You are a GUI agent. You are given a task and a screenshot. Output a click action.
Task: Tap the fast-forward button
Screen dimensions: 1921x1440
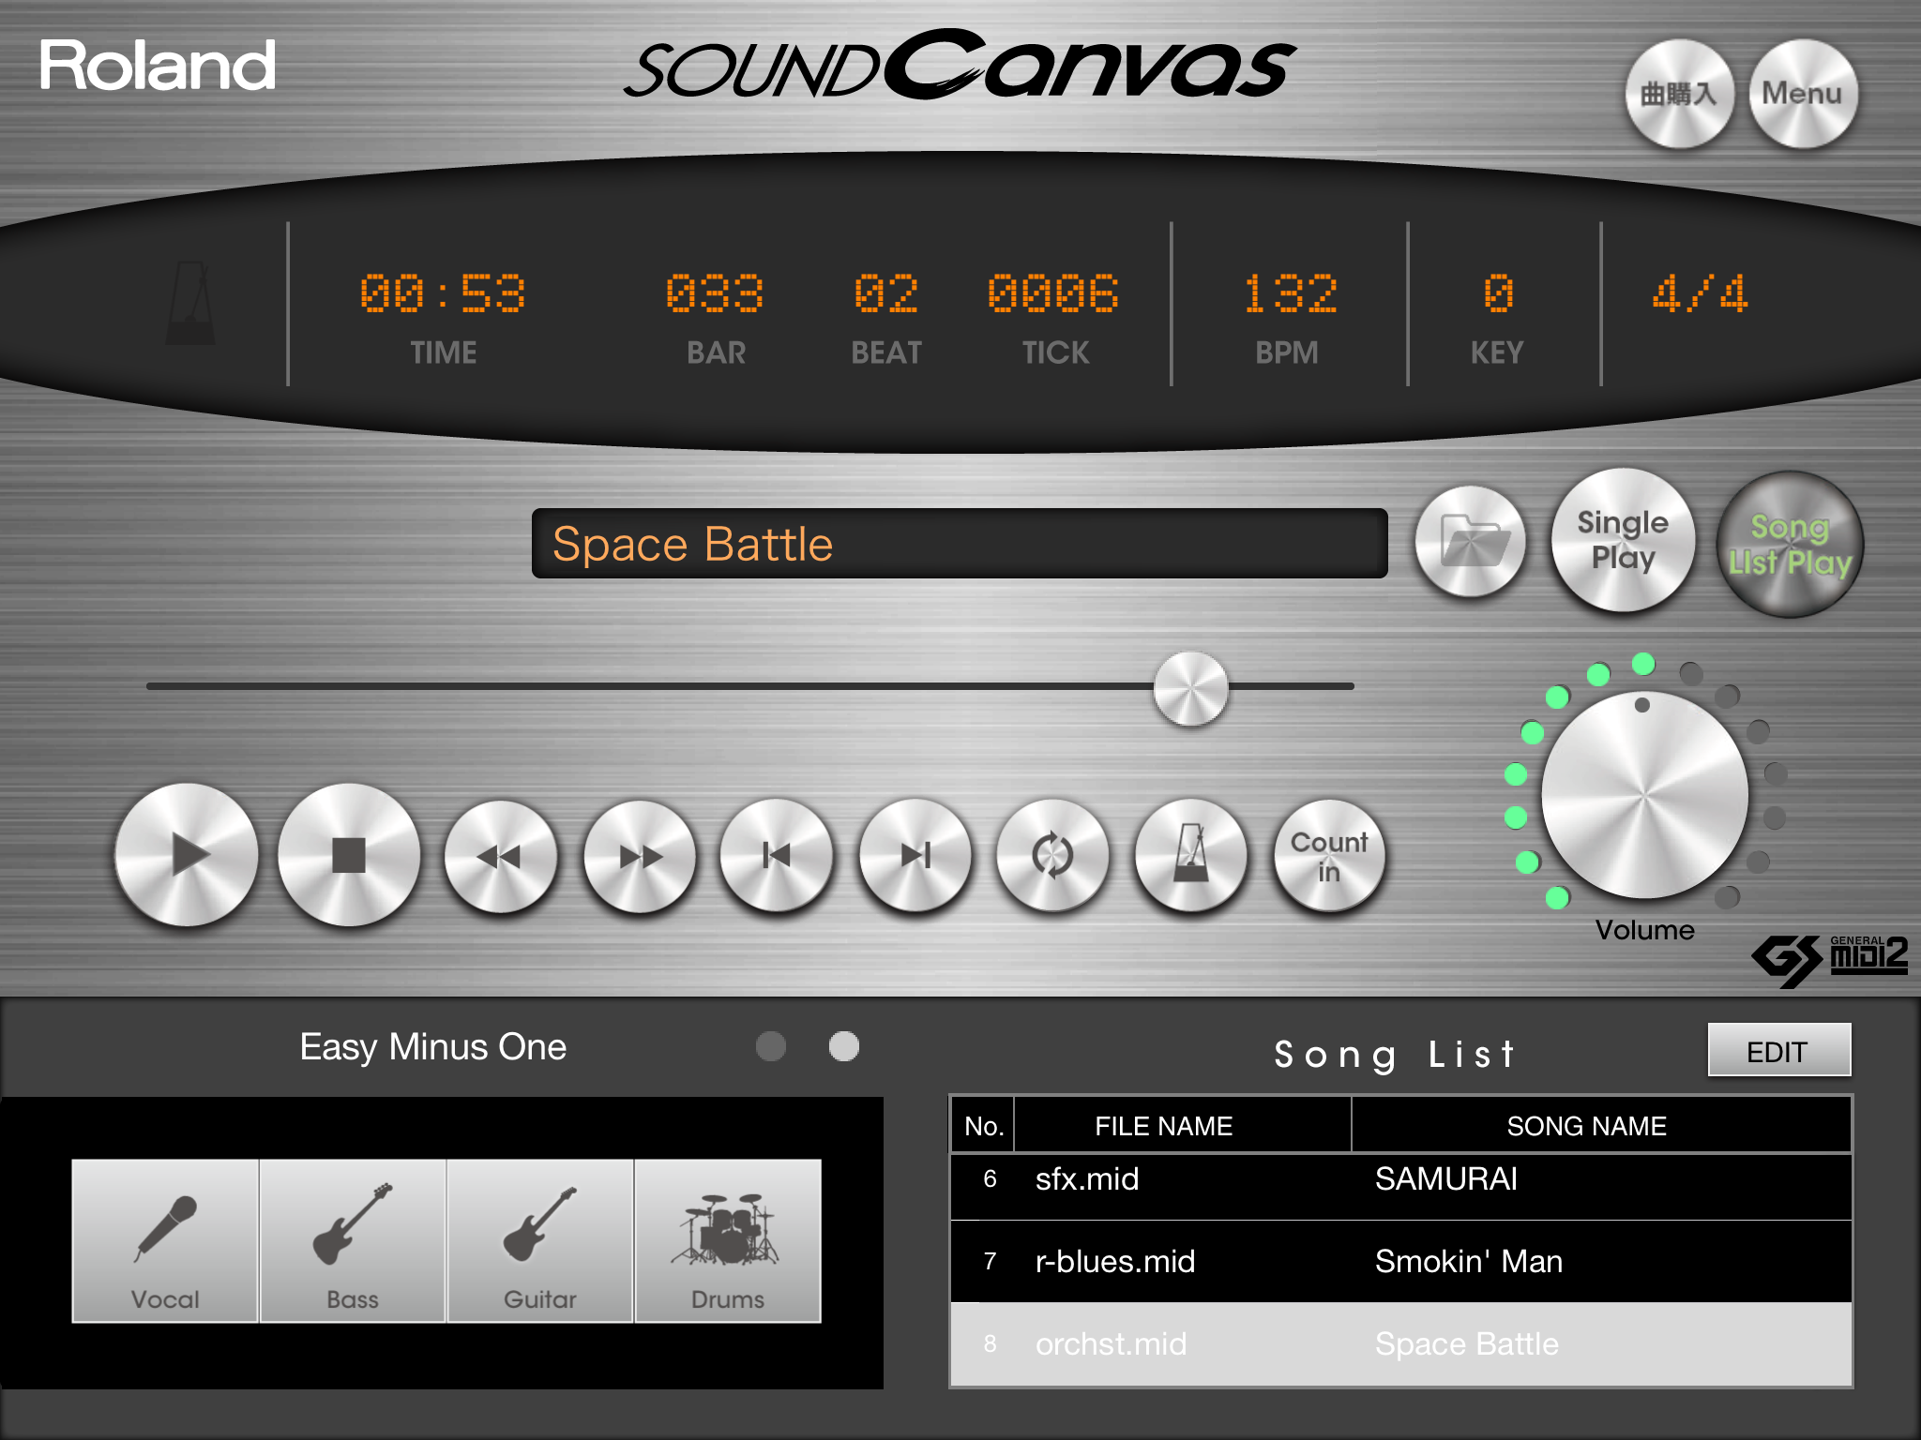640,856
